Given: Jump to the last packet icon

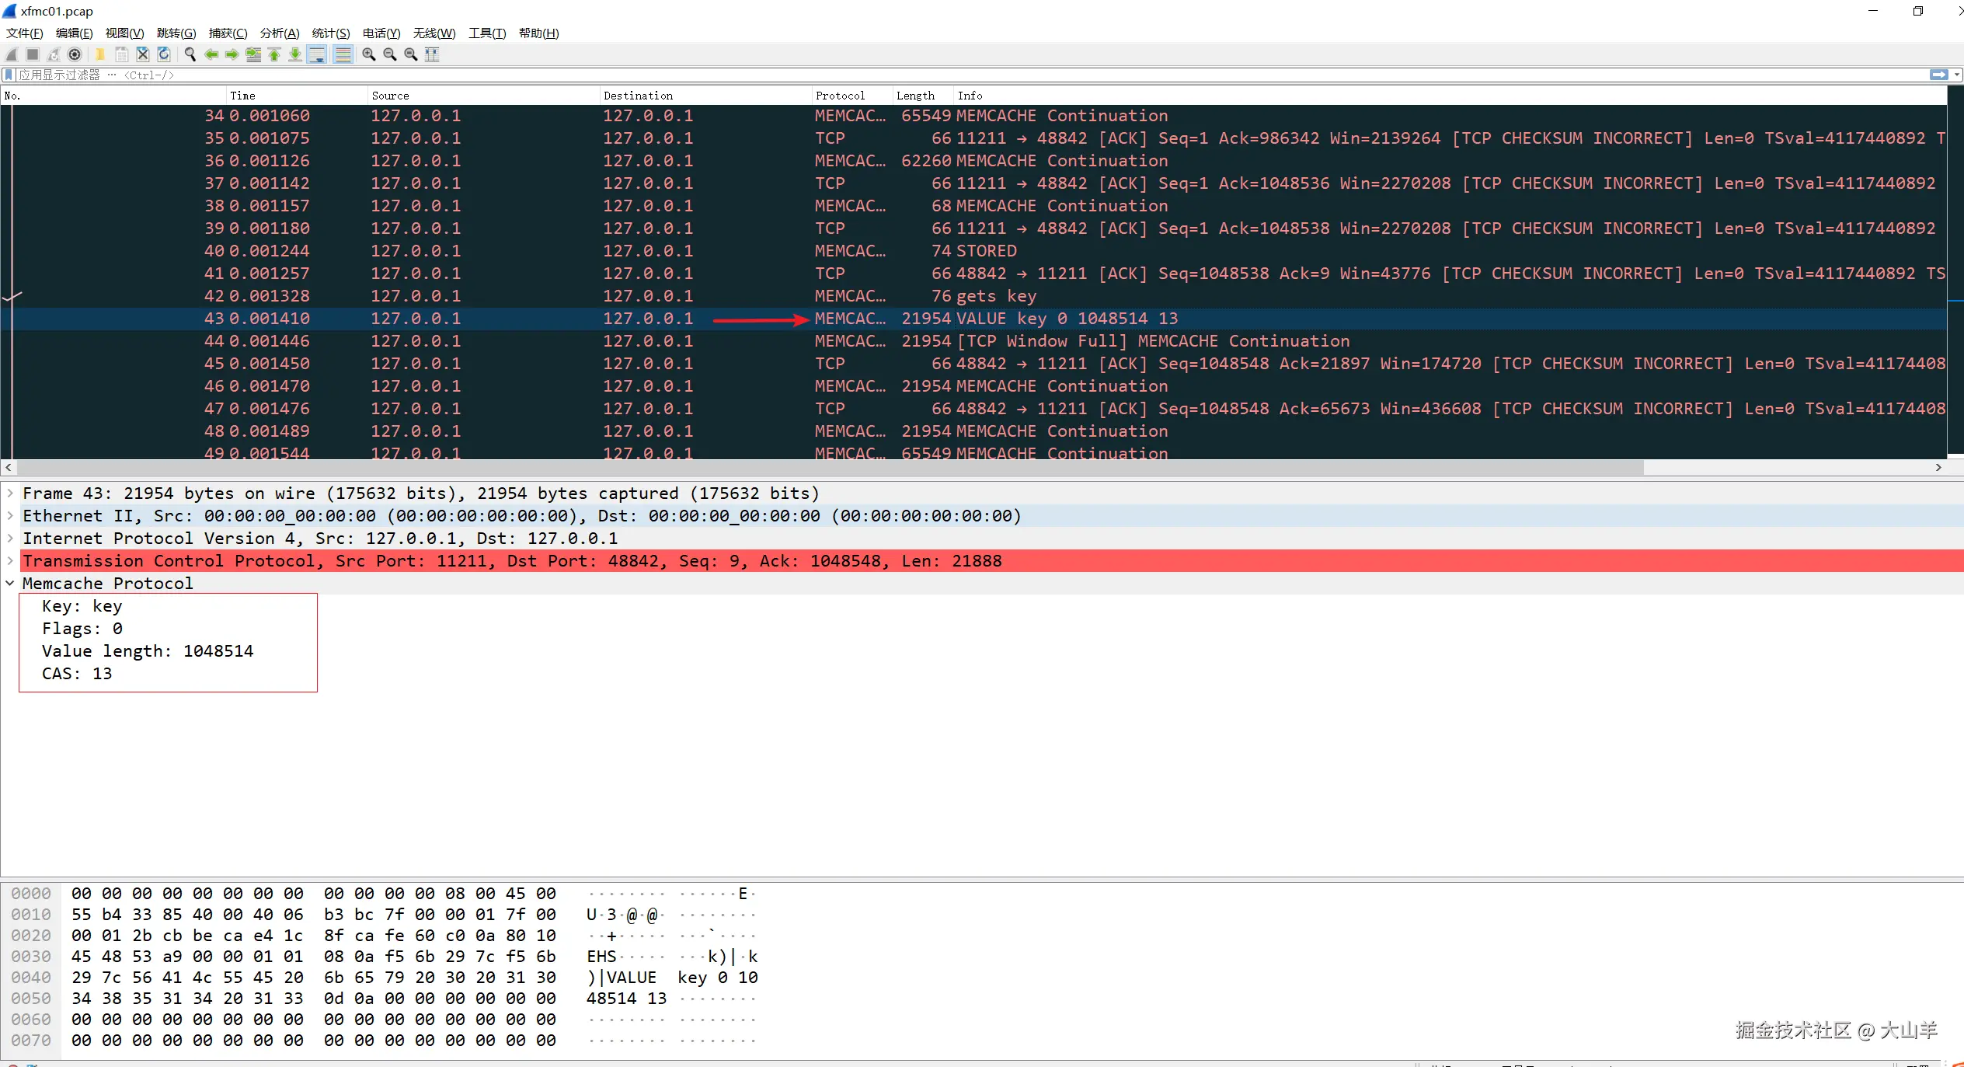Looking at the screenshot, I should pos(295,54).
